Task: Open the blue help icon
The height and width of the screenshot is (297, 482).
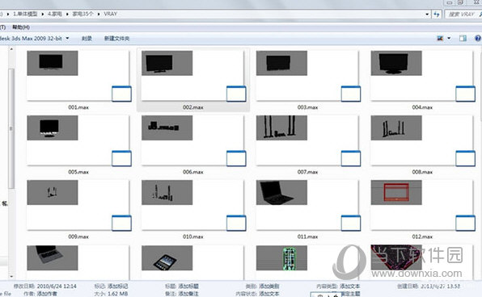Action: tap(478, 39)
